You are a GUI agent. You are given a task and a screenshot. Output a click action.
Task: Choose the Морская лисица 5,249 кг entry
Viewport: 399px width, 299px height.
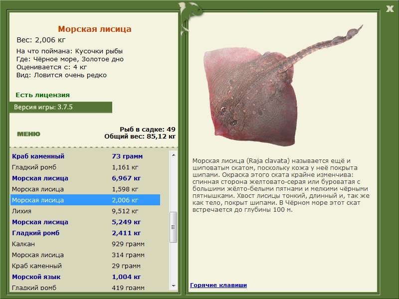tap(85, 222)
